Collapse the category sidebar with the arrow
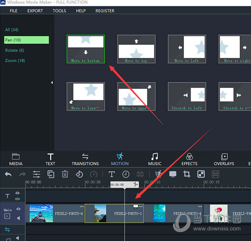The height and width of the screenshot is (241, 251). (52, 82)
